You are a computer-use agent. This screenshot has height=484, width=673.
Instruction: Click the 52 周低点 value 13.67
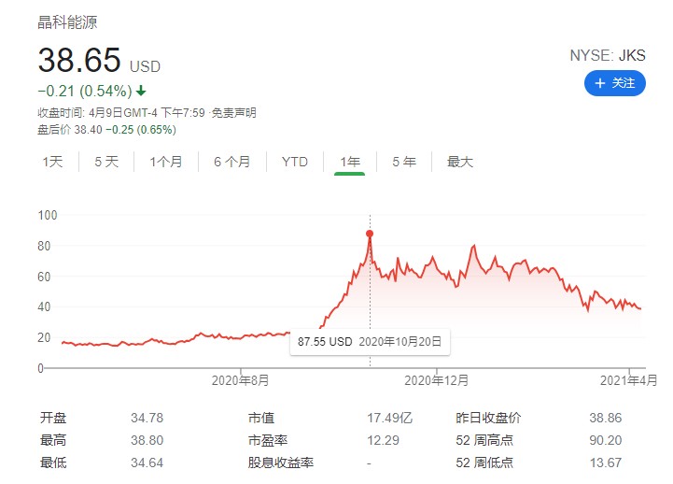click(x=605, y=463)
